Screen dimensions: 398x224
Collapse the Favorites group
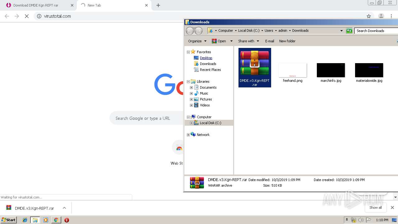tap(188, 52)
